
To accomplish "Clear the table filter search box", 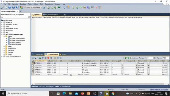I will pos(29,17).
